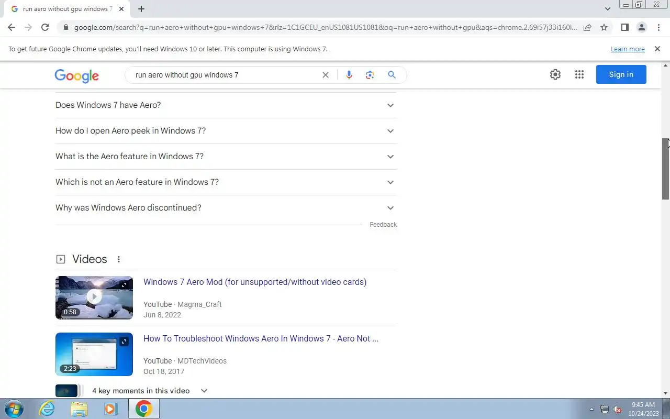670x419 pixels.
Task: Open 'Windows 7 Aero Mod' video link
Action: (x=255, y=282)
